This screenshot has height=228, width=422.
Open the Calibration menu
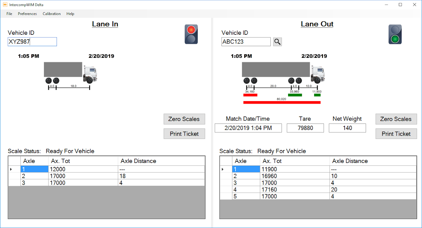point(51,13)
